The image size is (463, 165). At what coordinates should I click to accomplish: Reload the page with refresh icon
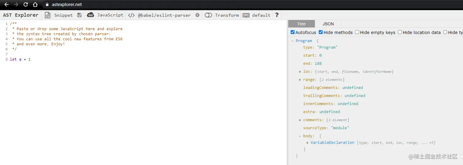tap(26, 5)
